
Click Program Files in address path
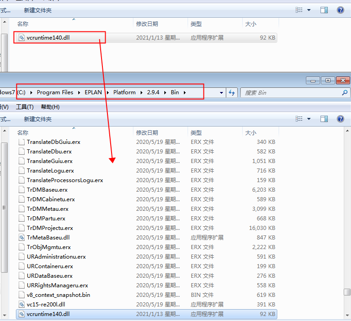(55, 92)
